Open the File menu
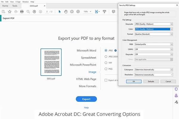179x119 pixels. click(2, 2)
